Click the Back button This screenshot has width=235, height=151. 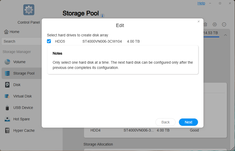pyautogui.click(x=165, y=122)
